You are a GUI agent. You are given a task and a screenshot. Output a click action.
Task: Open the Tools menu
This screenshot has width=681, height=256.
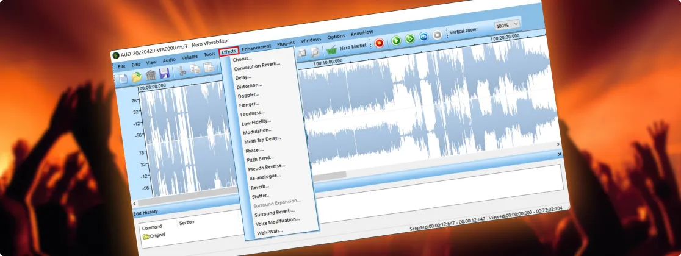pyautogui.click(x=209, y=55)
